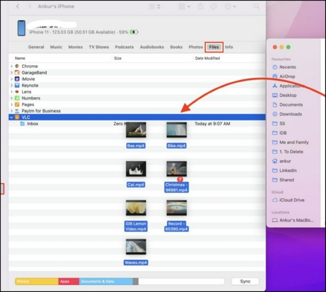Open Documents in the right Finder sidebar
The image size is (326, 292).
[x=287, y=105]
